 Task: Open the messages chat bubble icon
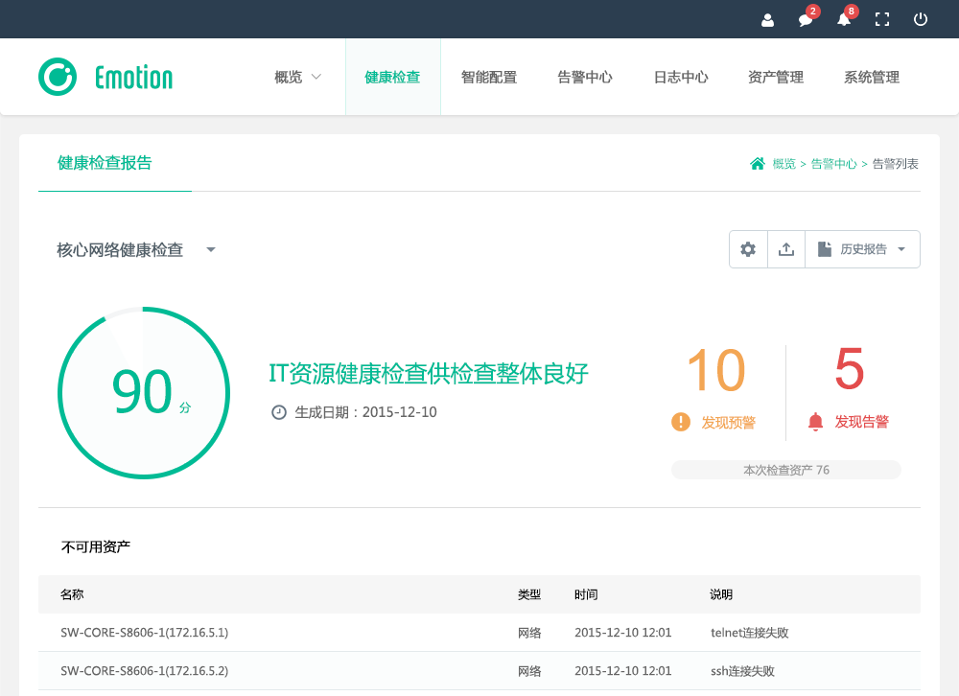point(806,20)
